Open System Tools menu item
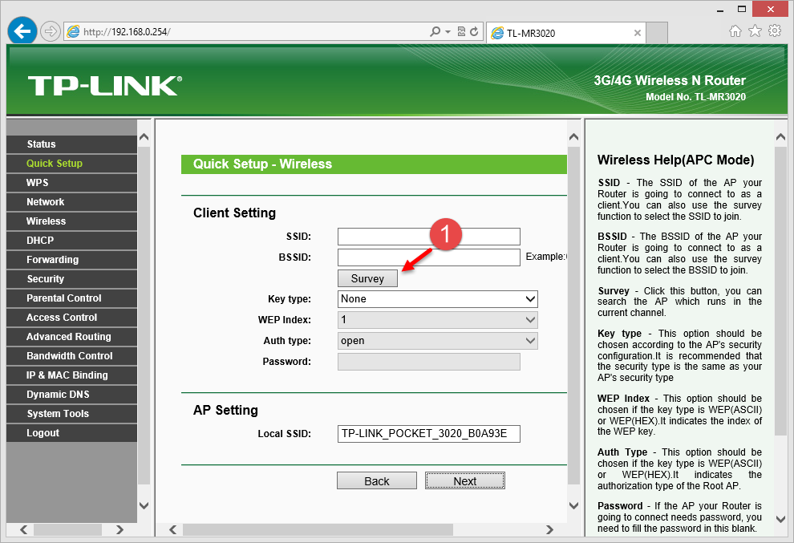The width and height of the screenshot is (794, 543). pyautogui.click(x=71, y=413)
